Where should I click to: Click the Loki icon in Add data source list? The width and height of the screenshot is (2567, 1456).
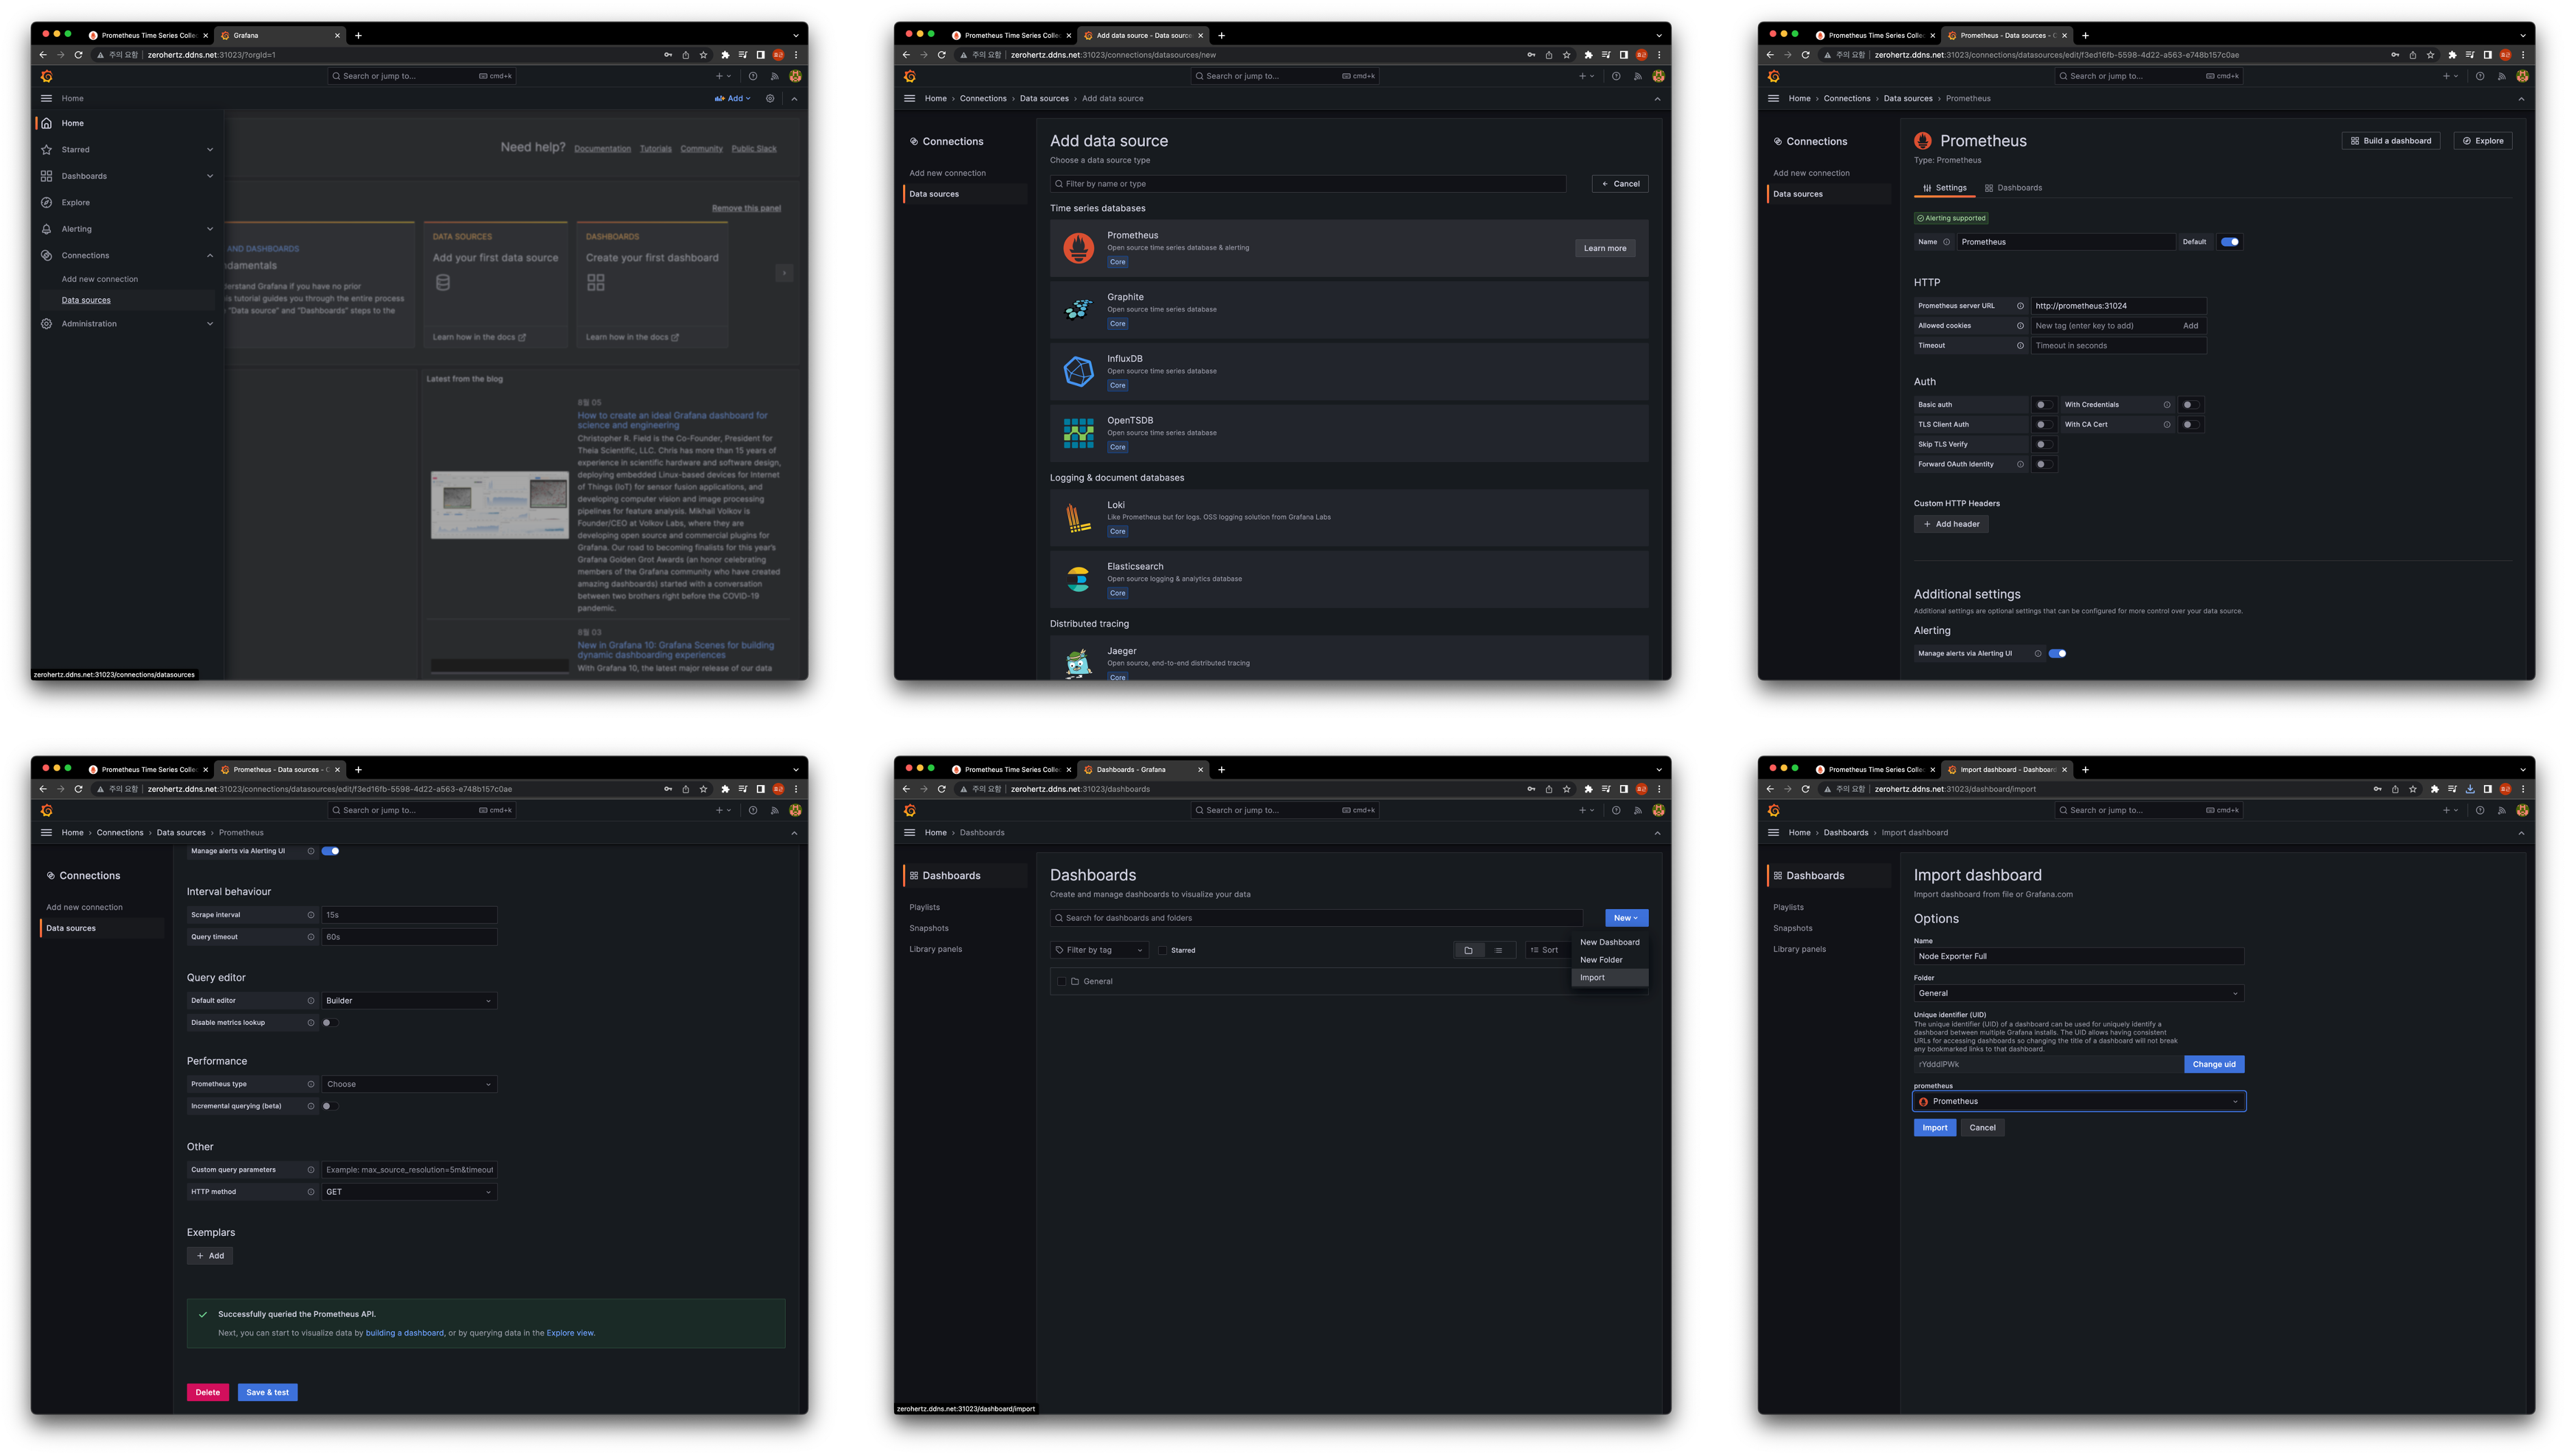pyautogui.click(x=1078, y=517)
